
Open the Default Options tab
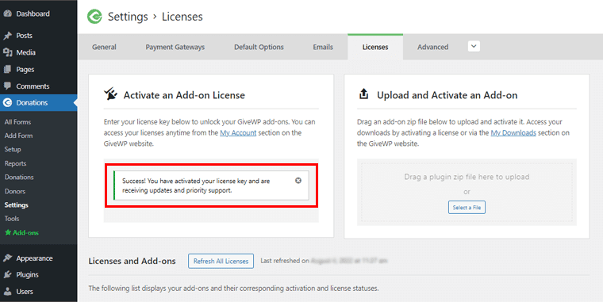259,47
